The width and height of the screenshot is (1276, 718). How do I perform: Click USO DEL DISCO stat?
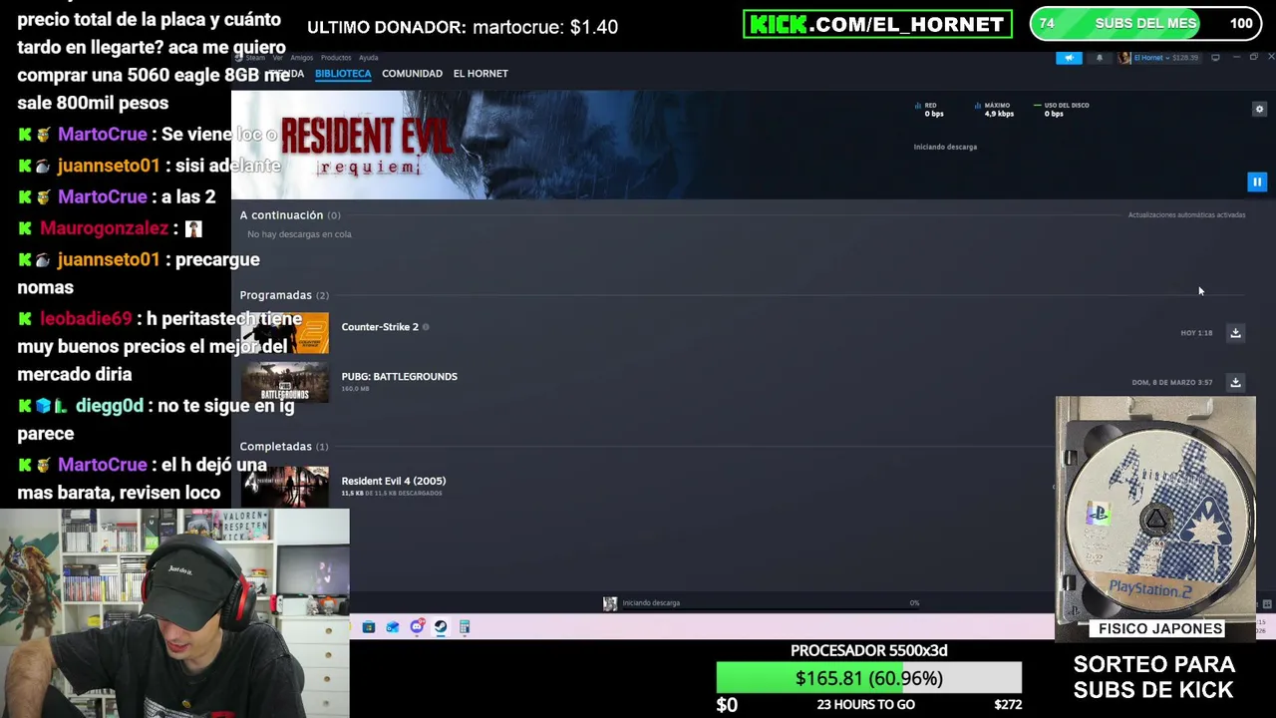pyautogui.click(x=1062, y=110)
